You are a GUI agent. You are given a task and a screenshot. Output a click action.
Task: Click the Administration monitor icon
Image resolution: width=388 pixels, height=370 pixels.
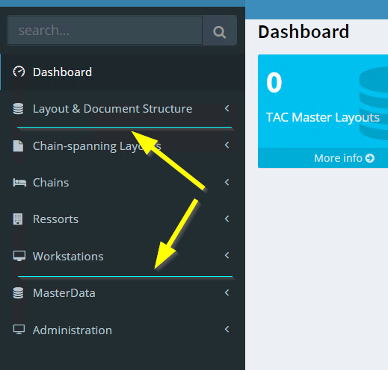click(19, 330)
